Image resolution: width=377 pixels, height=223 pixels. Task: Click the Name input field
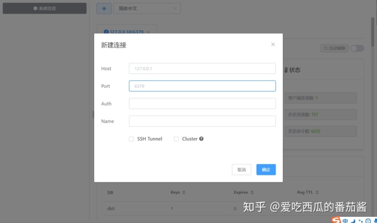pos(202,121)
